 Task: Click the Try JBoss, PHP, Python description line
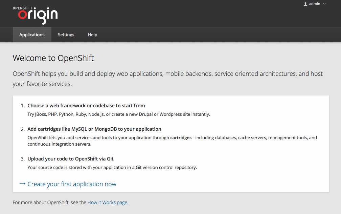click(118, 114)
